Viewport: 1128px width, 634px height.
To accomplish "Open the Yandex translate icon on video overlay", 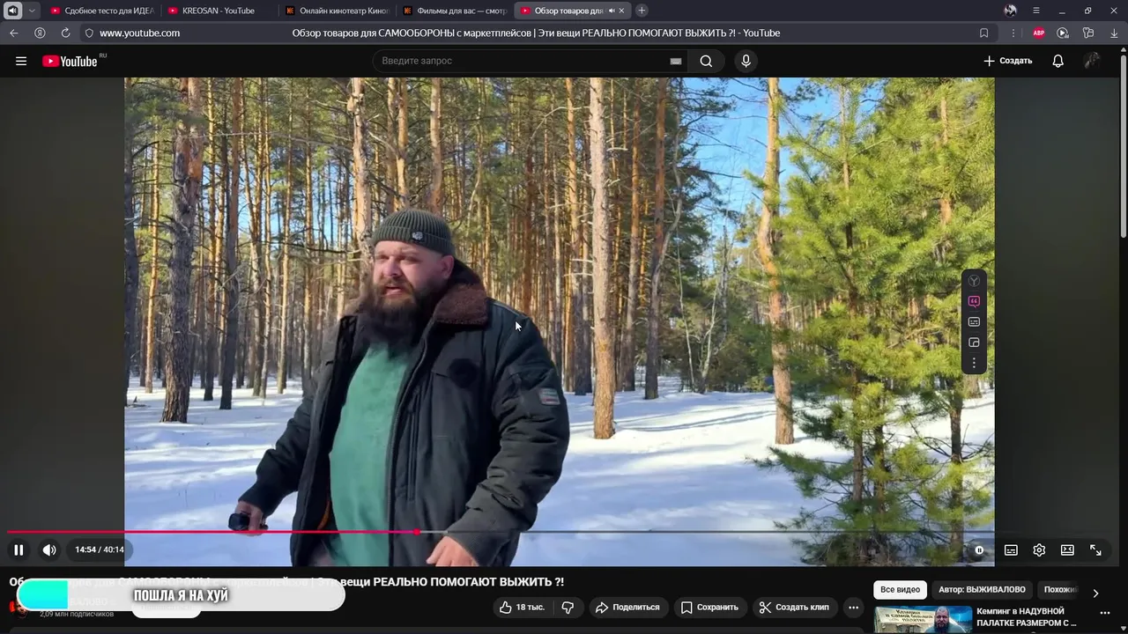I will [974, 281].
